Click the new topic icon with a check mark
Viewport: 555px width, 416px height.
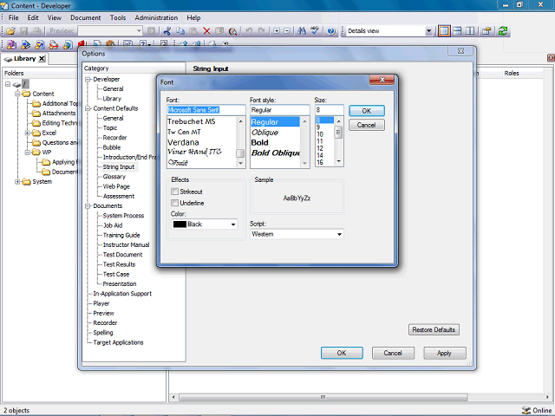(x=40, y=45)
